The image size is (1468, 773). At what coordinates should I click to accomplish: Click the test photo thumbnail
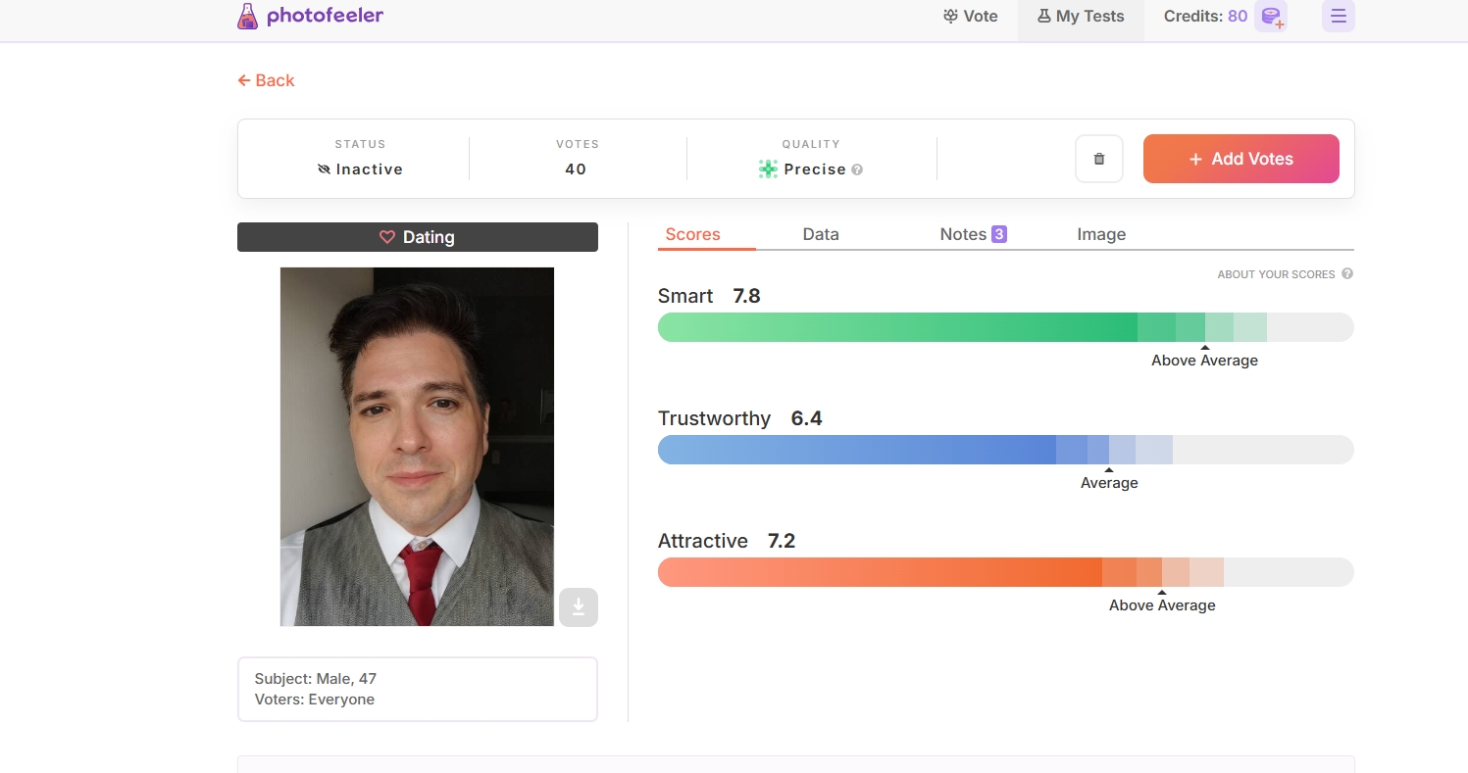(417, 447)
